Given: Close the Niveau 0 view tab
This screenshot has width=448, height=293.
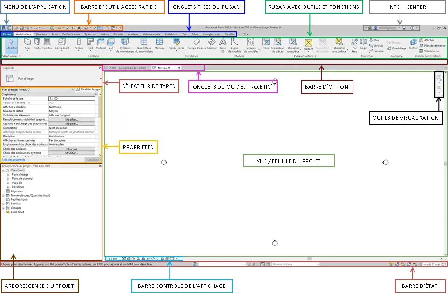Looking at the screenshot, I should tap(179, 68).
